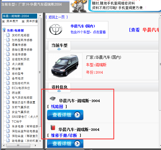Screen dimensions: 161x150
Task: Open tree item 发动机电路图
Action: point(21,35)
